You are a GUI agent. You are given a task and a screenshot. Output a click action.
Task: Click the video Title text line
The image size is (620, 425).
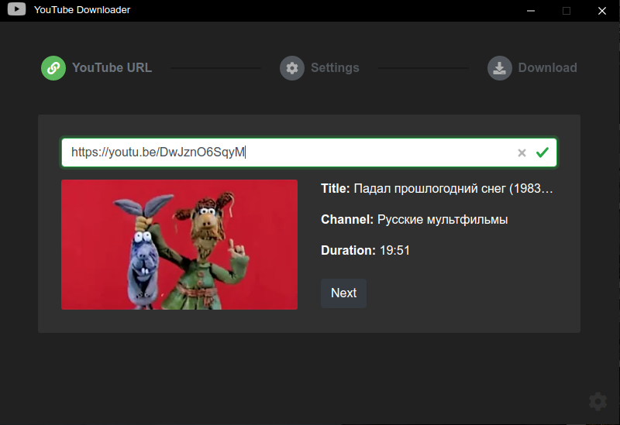pos(437,189)
